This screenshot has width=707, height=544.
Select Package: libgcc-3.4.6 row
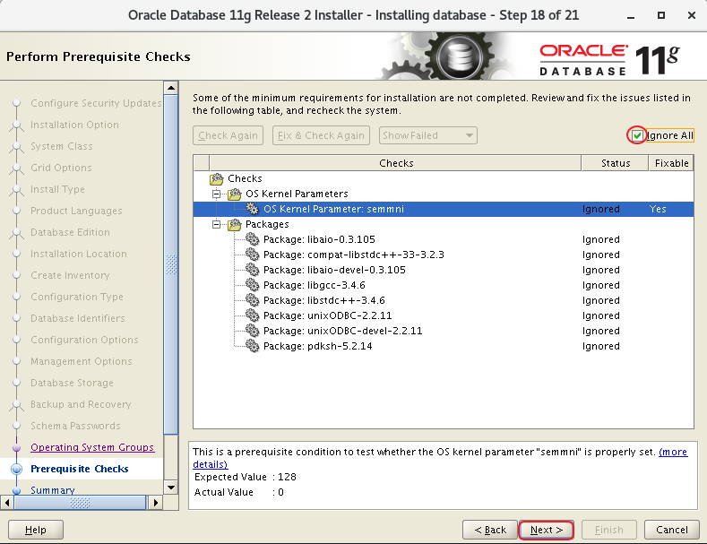coord(444,286)
